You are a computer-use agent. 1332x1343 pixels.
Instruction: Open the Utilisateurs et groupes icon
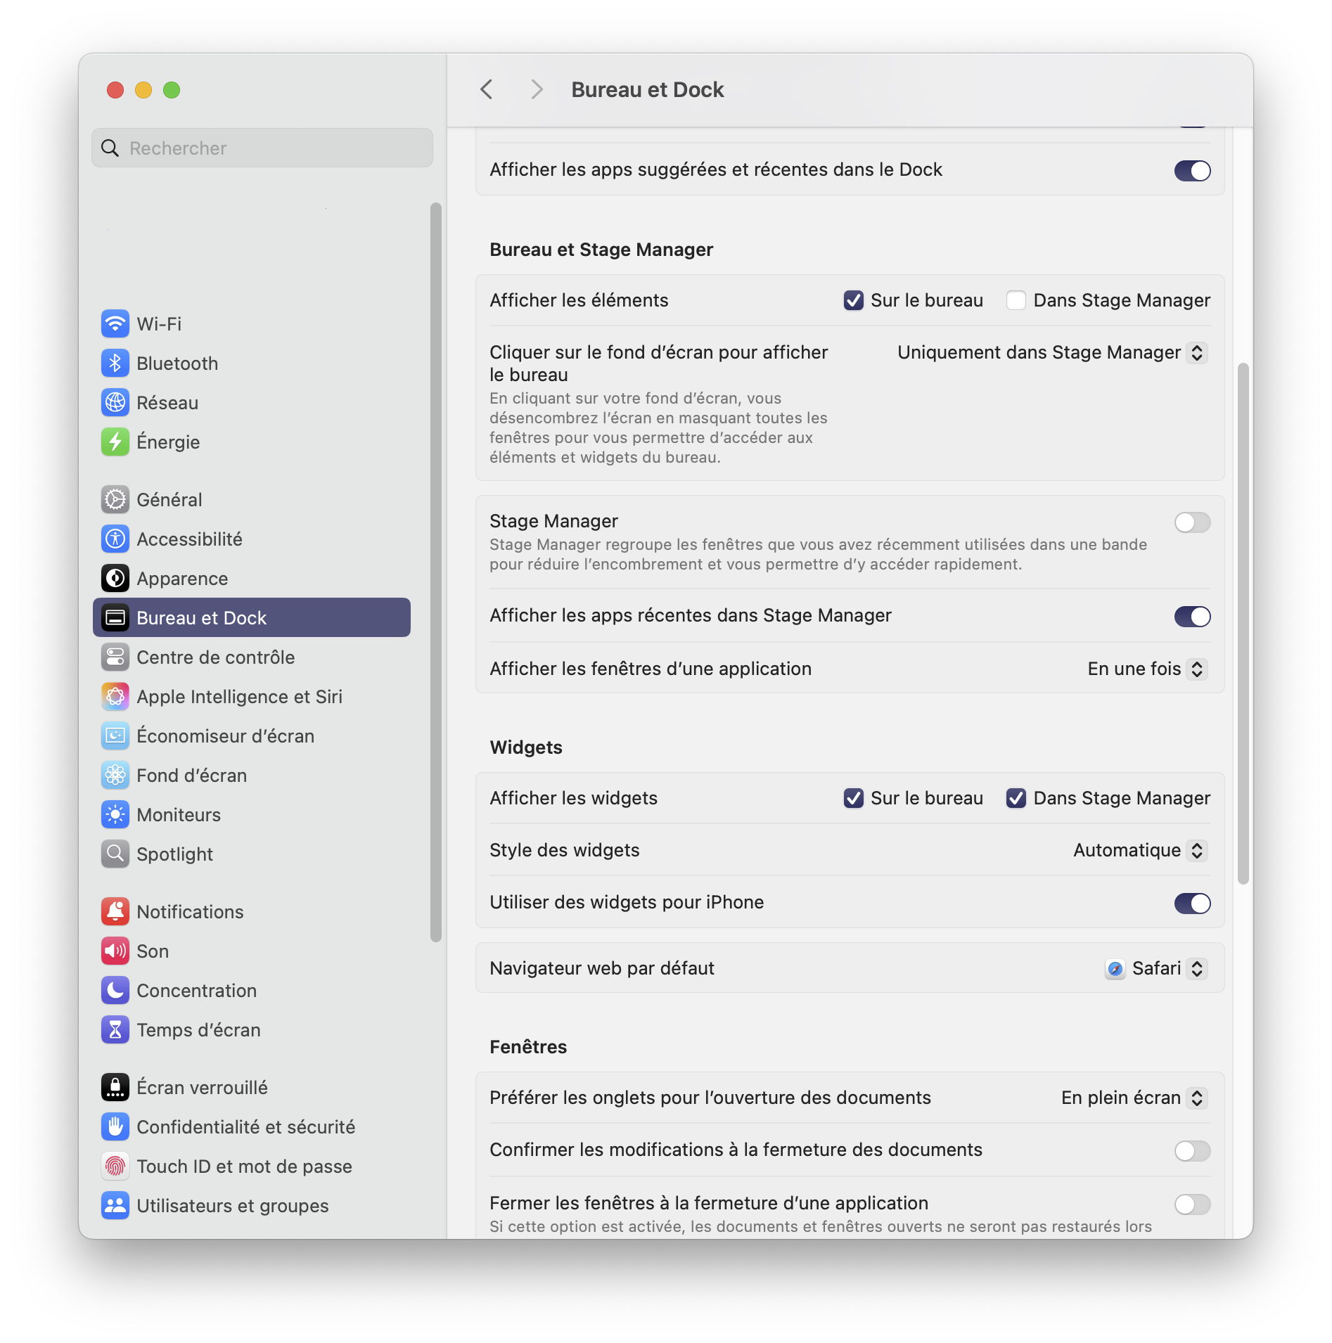(115, 1206)
